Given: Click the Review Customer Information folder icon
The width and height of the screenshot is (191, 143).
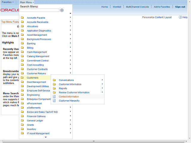Looking at the screenshot, I should point(54,92).
